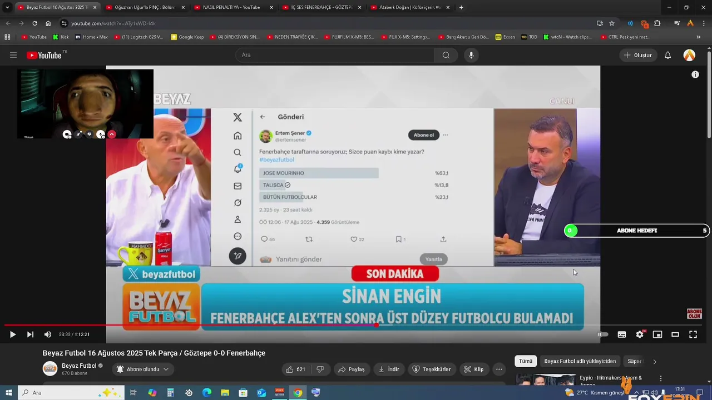This screenshot has width=712, height=400.
Task: Select the Beyaz Futbol adlı yükleyiciden chip
Action: pos(580,361)
